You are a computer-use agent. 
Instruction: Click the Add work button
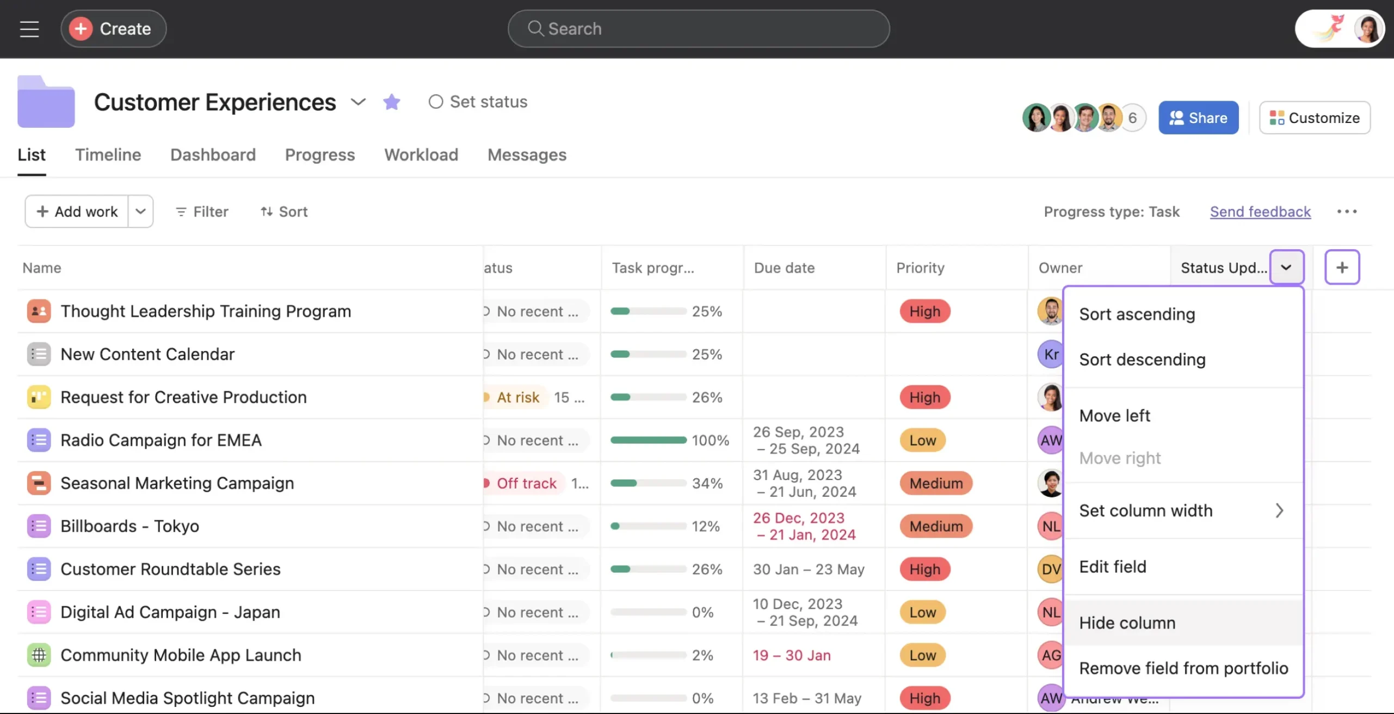click(77, 212)
